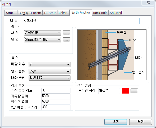The width and height of the screenshot is (156, 128).
Task: Click the 추가 button
Action: coord(116,122)
